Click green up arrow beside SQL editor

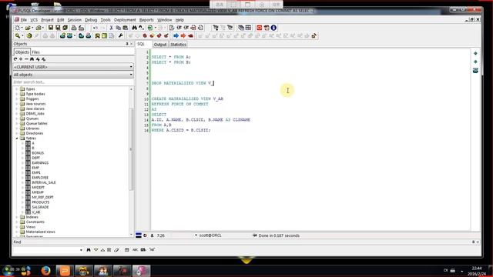(475, 53)
